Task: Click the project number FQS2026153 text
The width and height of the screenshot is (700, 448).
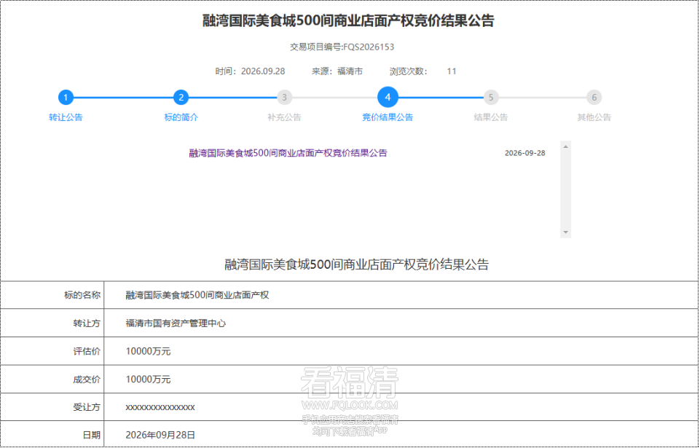Action: (369, 47)
